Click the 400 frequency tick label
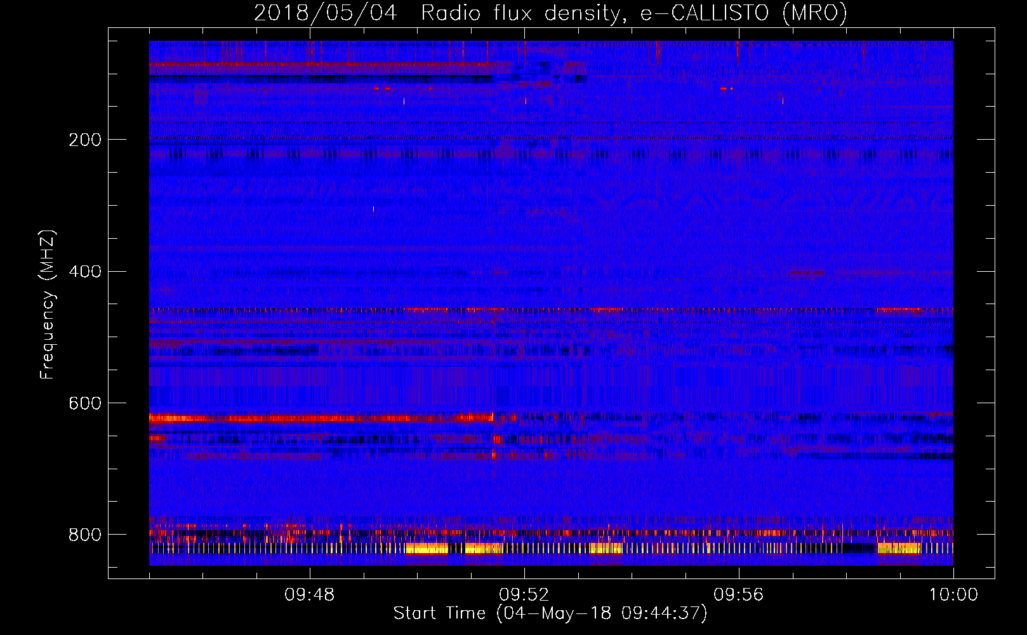1027x635 pixels. pos(85,271)
